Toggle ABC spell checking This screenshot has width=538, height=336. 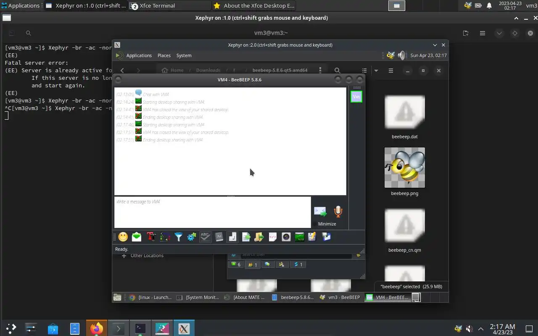tap(205, 237)
